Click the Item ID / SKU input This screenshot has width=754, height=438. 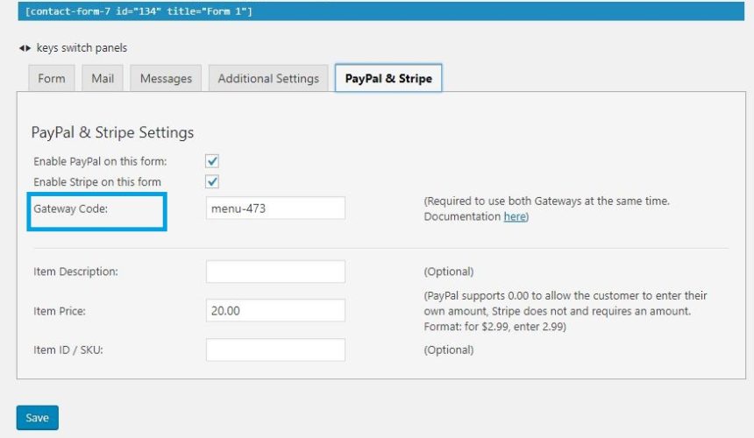point(275,350)
